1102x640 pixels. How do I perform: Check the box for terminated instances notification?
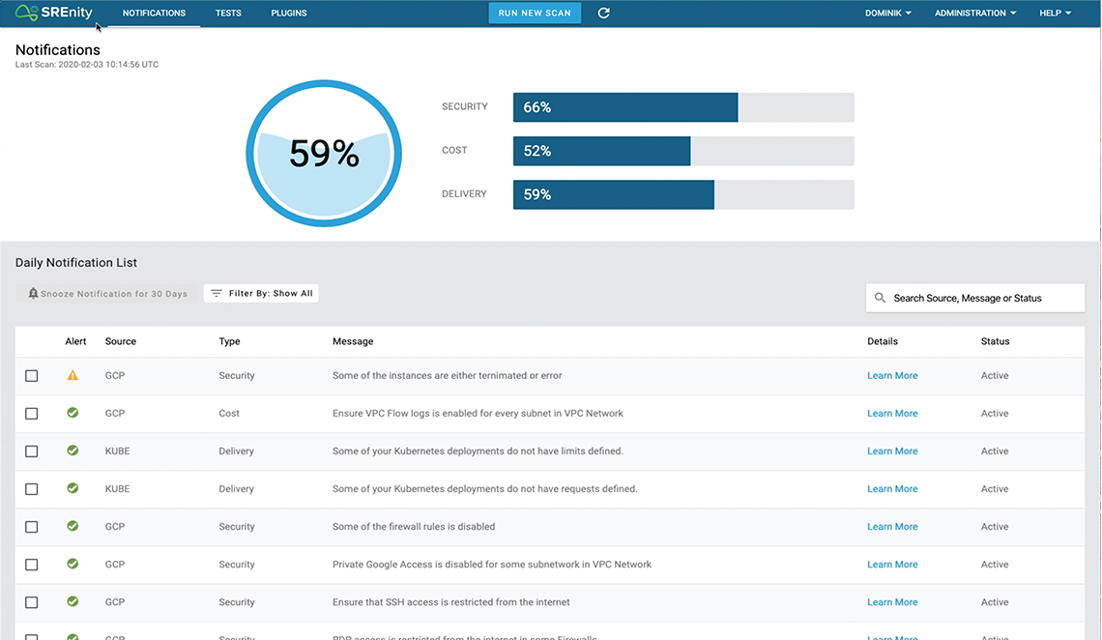pos(32,376)
